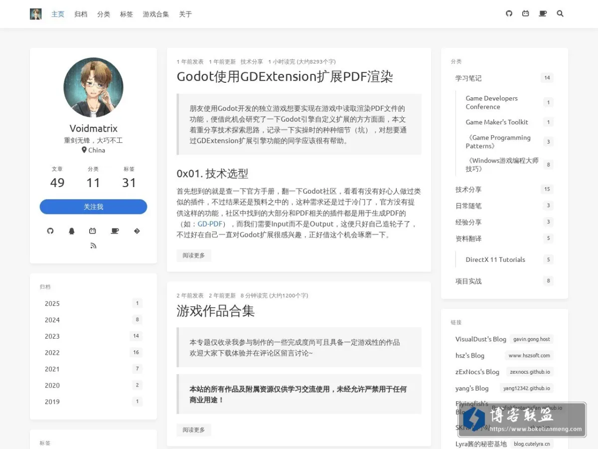Open Game Developers Conference subcategory

(509, 102)
